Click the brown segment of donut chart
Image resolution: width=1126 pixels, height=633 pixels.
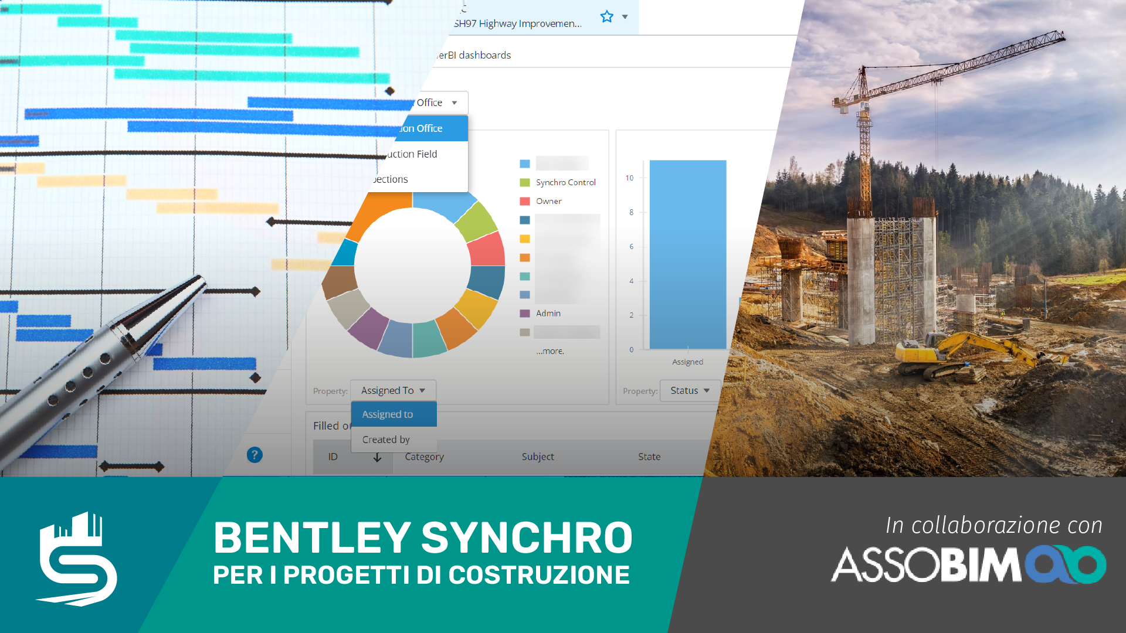tap(339, 282)
